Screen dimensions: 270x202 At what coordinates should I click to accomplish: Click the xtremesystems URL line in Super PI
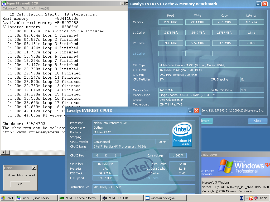(34, 132)
